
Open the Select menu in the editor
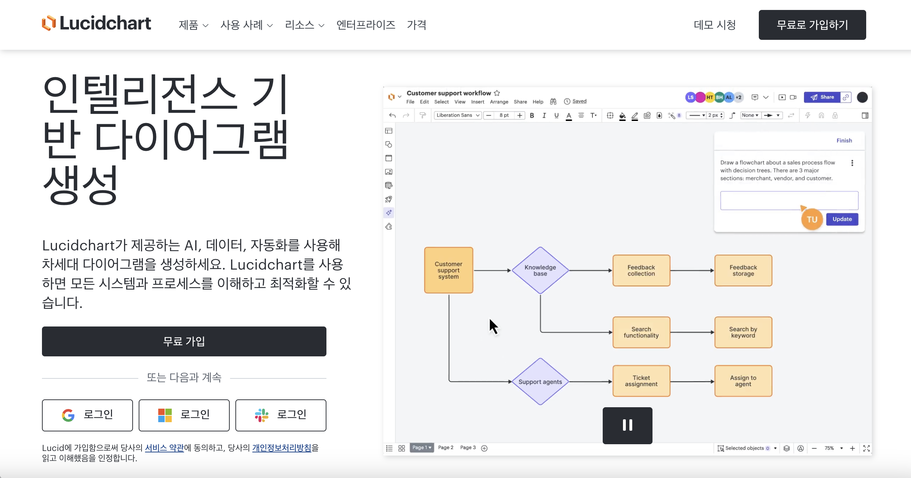tap(441, 102)
